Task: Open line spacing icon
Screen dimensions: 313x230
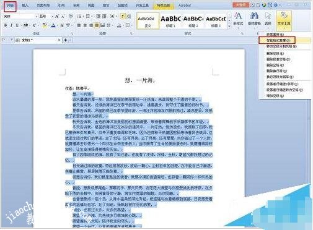Action: pyautogui.click(x=108, y=25)
